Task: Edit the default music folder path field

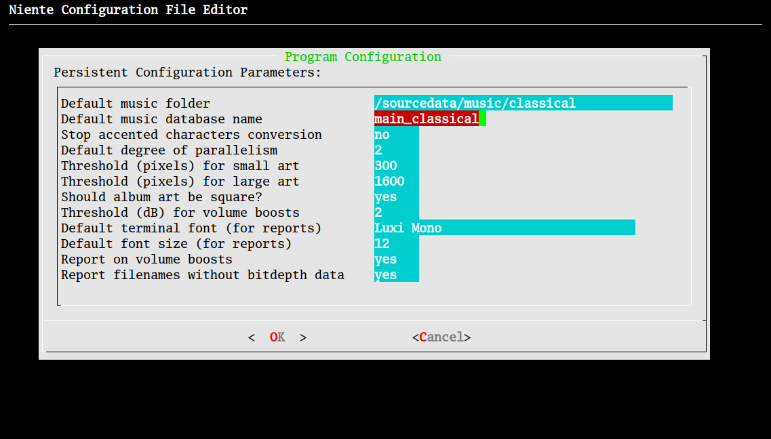Action: [522, 103]
